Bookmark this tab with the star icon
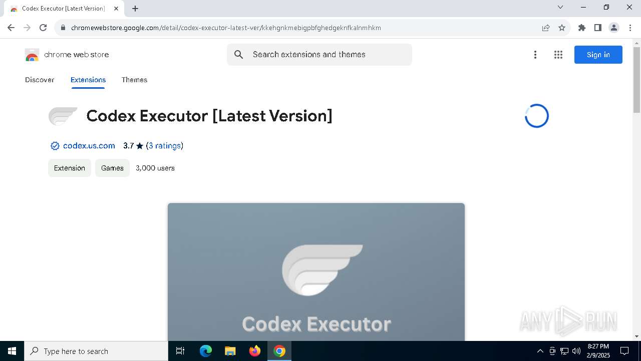Viewport: 641px width, 361px height. tap(562, 28)
